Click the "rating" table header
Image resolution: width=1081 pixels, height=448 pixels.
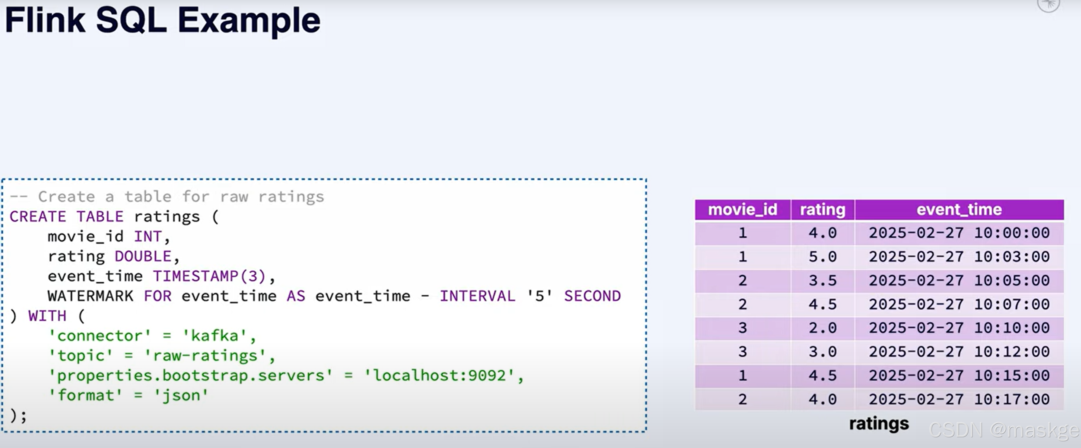coord(823,209)
